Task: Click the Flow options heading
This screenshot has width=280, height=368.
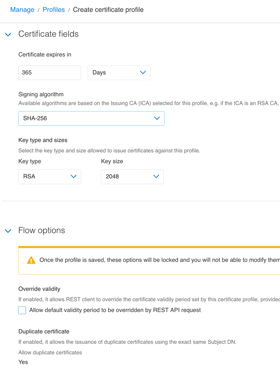Action: 42,231
